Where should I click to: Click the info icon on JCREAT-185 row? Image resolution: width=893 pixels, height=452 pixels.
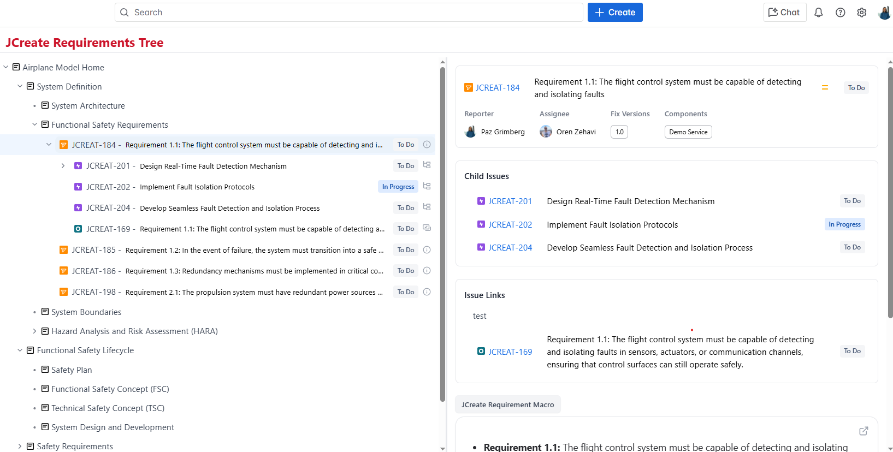[x=427, y=250]
